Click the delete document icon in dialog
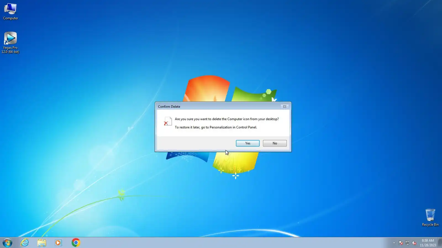The width and height of the screenshot is (442, 248). [168, 121]
